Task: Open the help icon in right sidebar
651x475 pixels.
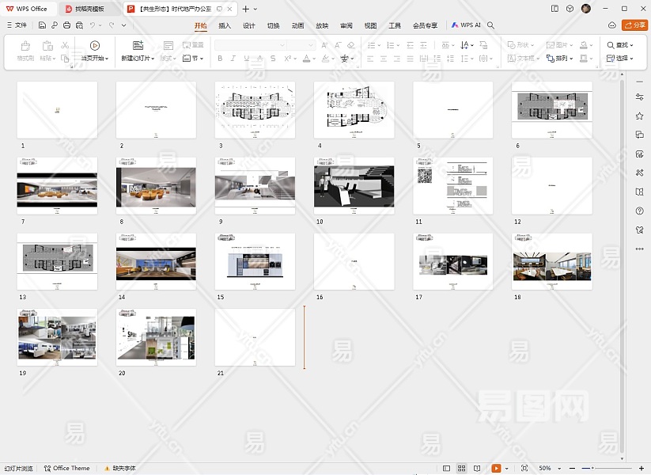Action: click(x=639, y=211)
